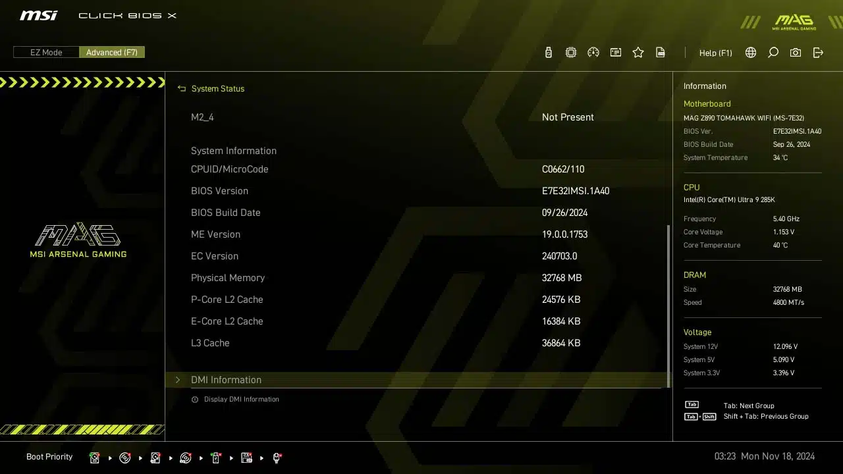Click value 09/26/2024
The height and width of the screenshot is (474, 843).
(565, 213)
